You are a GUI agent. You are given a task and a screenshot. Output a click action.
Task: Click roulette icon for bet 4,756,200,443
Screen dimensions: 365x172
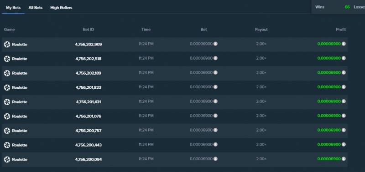pyautogui.click(x=7, y=145)
